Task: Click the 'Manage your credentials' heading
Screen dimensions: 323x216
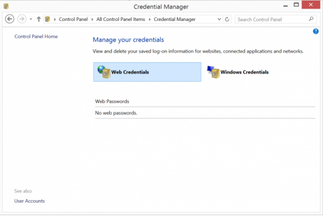Action: pyautogui.click(x=128, y=40)
